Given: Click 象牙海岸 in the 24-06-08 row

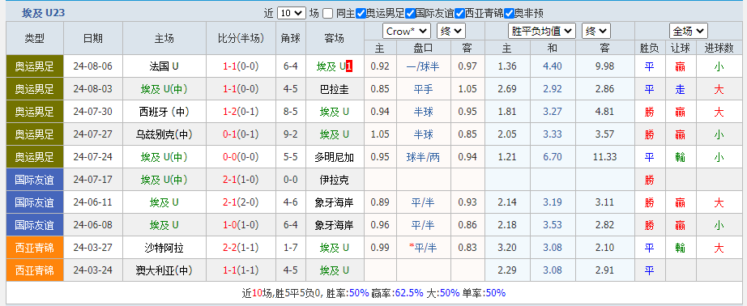Looking at the screenshot, I should coord(335,225).
